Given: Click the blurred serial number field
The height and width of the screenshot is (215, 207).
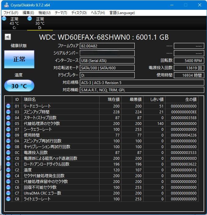Looking at the screenshot, I should click(107, 53).
